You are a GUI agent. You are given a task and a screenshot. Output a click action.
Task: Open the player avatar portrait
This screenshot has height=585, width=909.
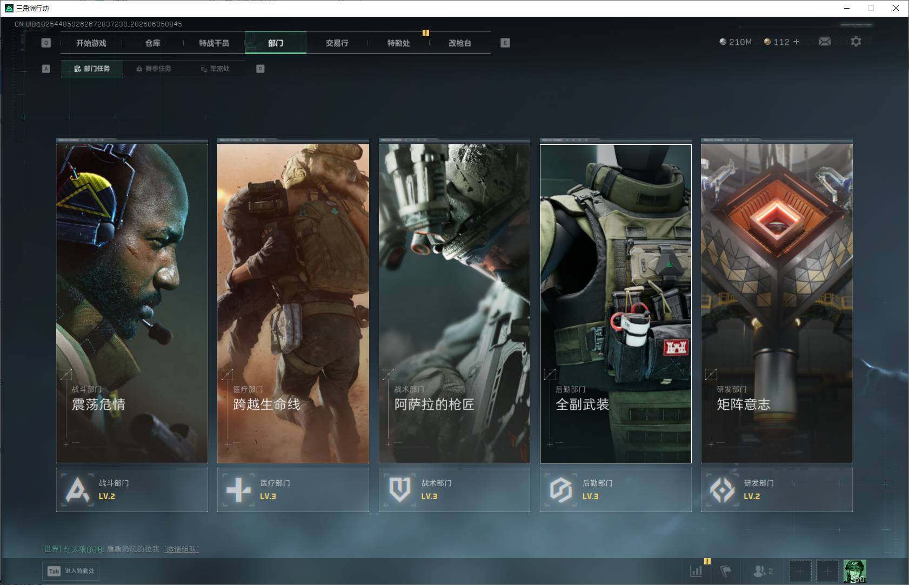855,571
